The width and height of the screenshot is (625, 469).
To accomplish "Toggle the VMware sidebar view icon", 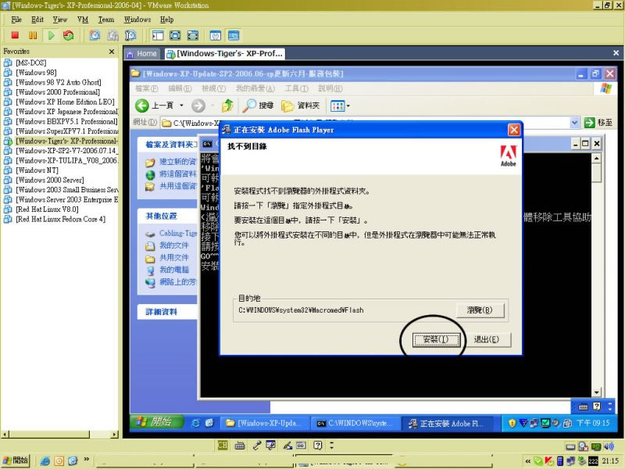I will pyautogui.click(x=158, y=35).
